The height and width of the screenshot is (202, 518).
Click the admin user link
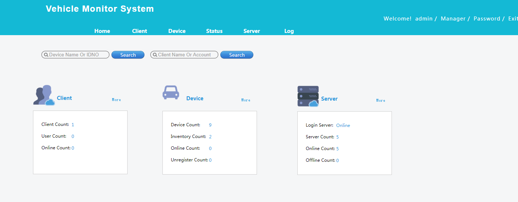tap(424, 19)
